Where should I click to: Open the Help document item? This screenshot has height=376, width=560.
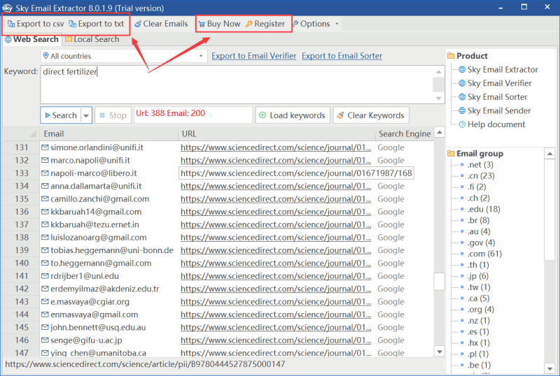[496, 124]
